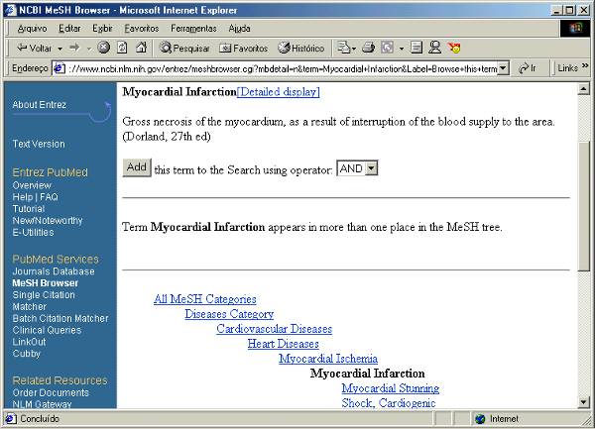Click IE icon in title bar
595x429 pixels.
[11, 10]
